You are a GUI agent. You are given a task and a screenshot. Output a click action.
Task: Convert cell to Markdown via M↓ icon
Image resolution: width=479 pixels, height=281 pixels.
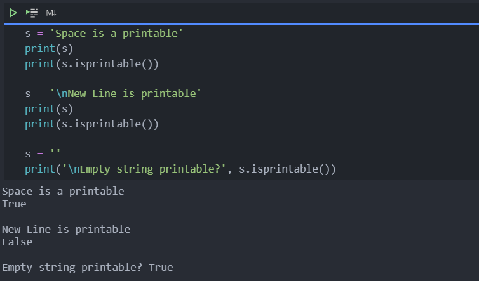(51, 13)
